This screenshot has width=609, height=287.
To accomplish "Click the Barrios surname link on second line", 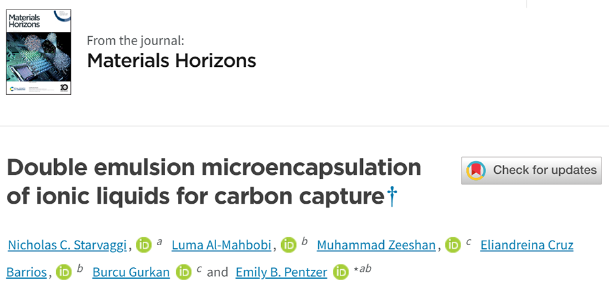I will [27, 272].
